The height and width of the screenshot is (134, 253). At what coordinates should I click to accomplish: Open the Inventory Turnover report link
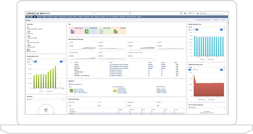coord(122,91)
